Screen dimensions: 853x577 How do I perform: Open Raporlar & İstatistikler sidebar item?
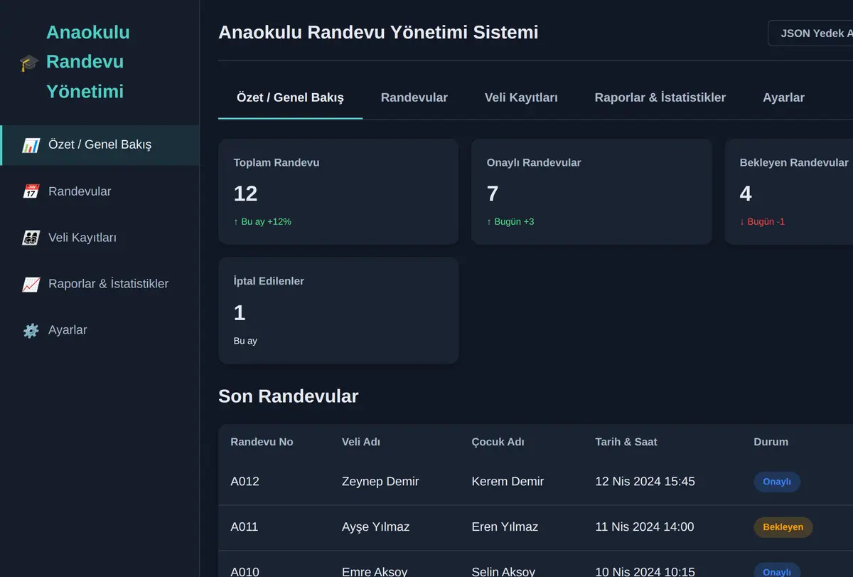[100, 284]
